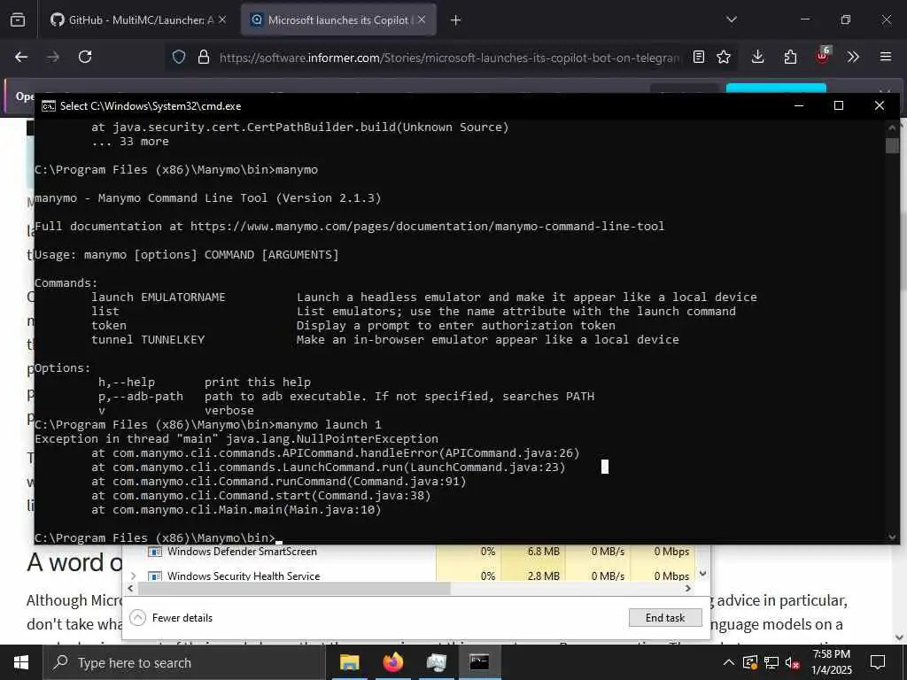Go forward one page
This screenshot has width=907, height=680.
53,57
